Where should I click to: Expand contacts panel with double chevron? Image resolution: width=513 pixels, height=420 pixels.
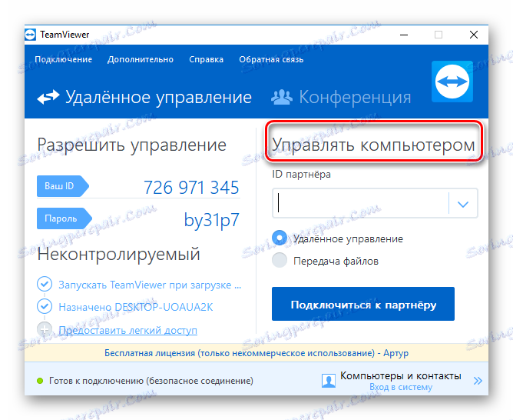tap(478, 381)
